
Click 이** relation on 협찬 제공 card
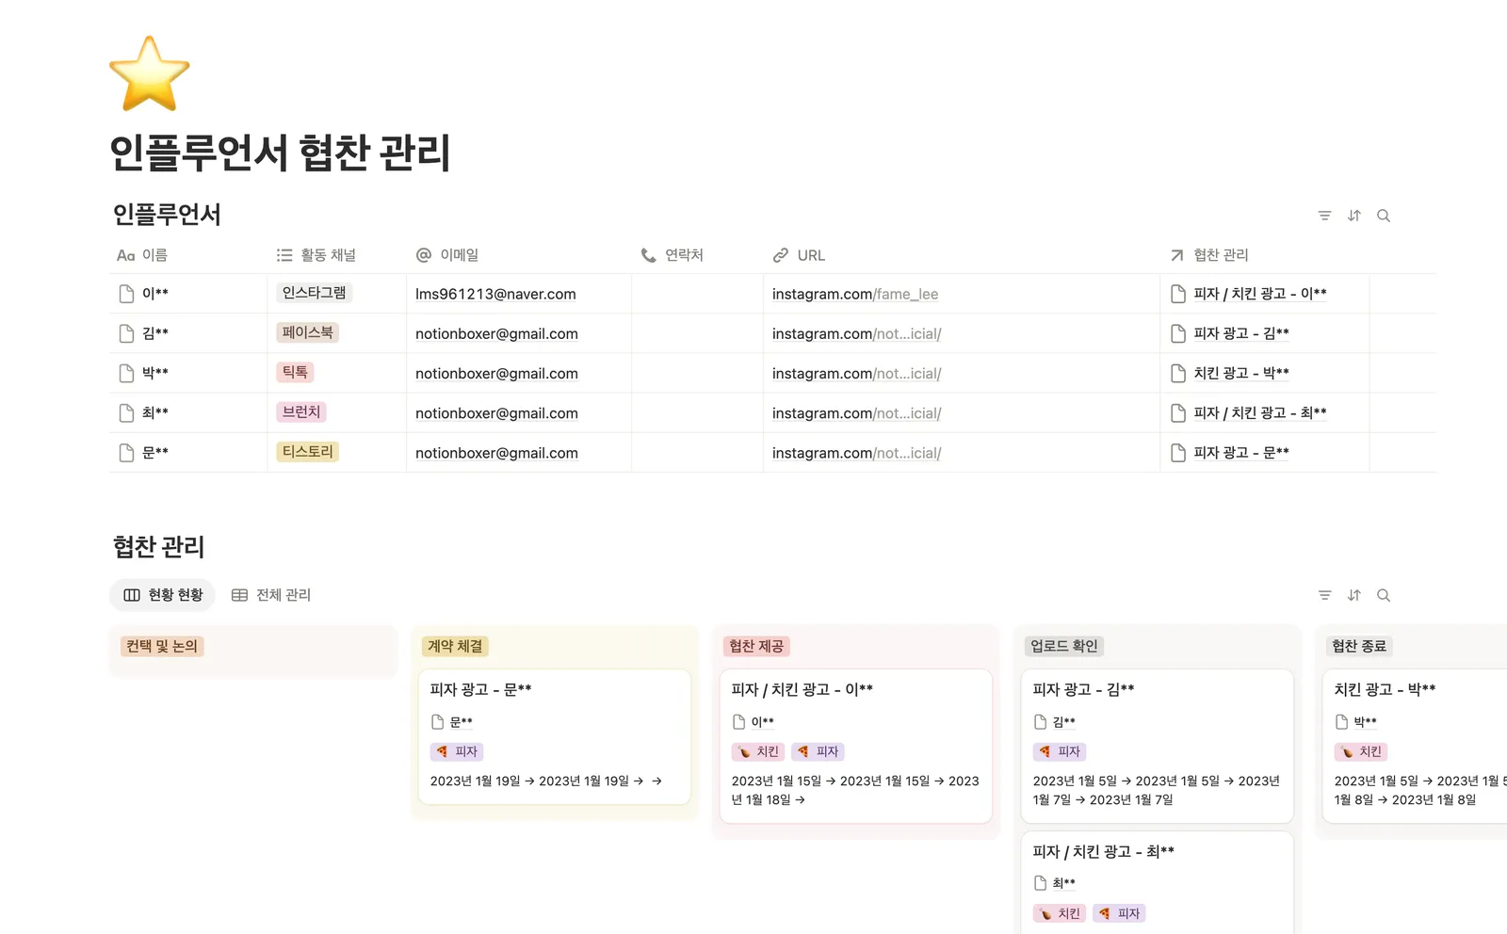coord(753,722)
